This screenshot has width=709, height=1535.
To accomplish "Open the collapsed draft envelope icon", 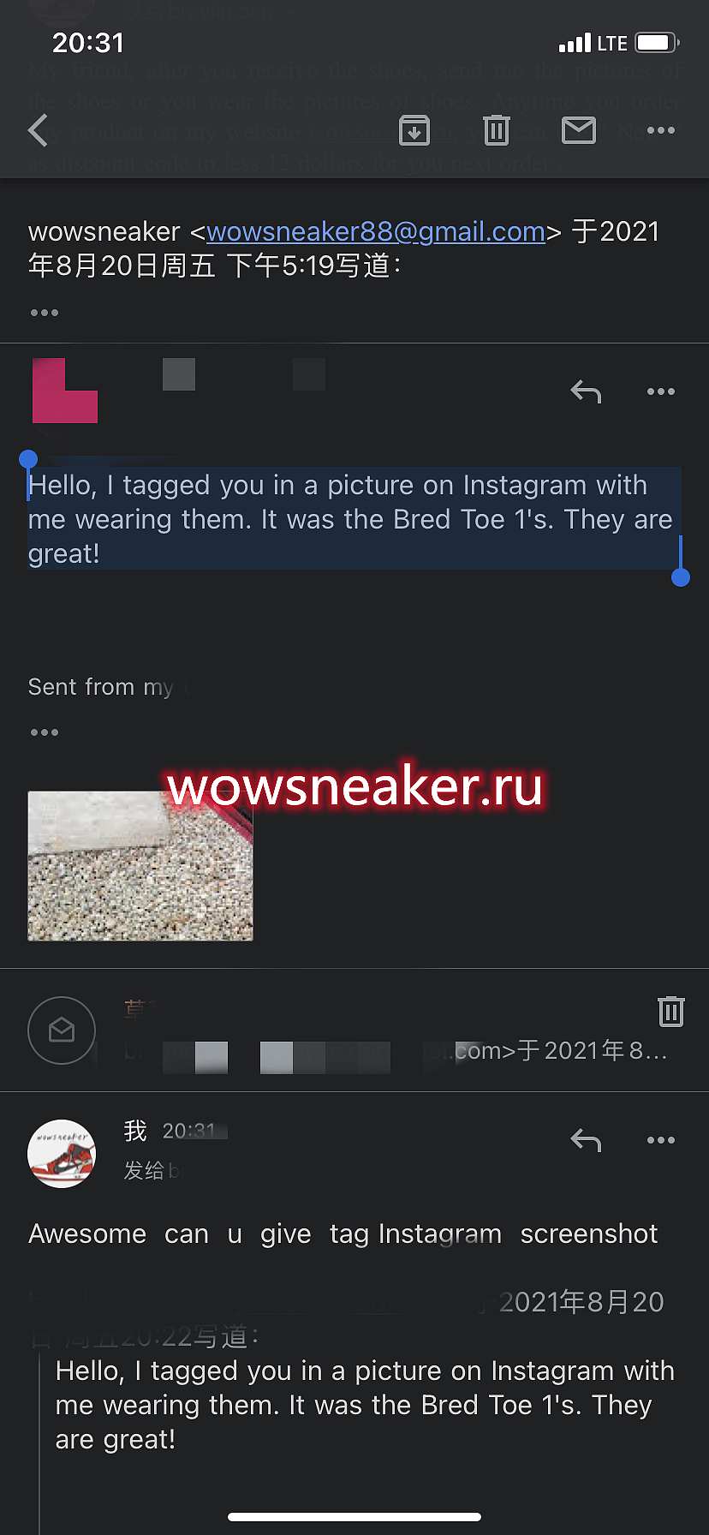I will 62,1030.
